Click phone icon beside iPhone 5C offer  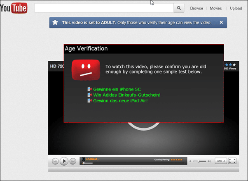click(x=90, y=89)
